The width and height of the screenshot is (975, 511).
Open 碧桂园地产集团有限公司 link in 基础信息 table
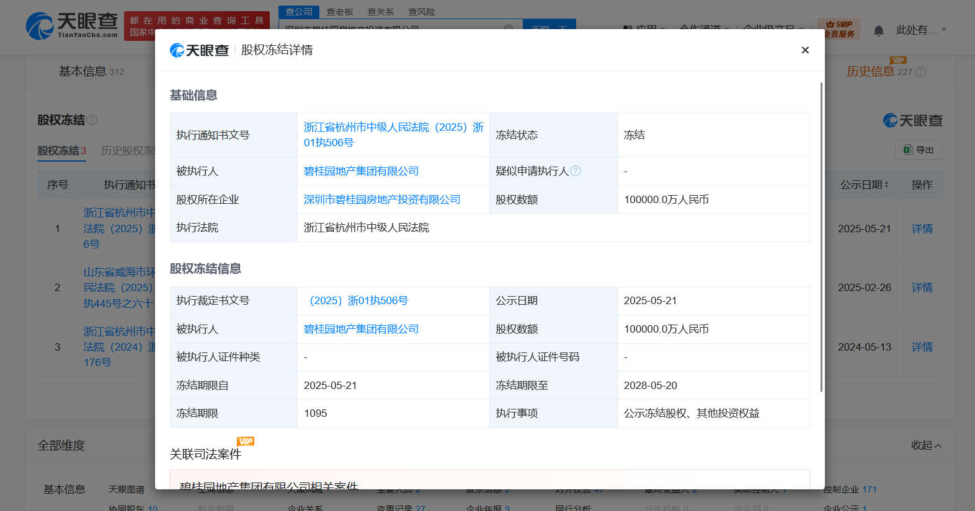point(361,171)
